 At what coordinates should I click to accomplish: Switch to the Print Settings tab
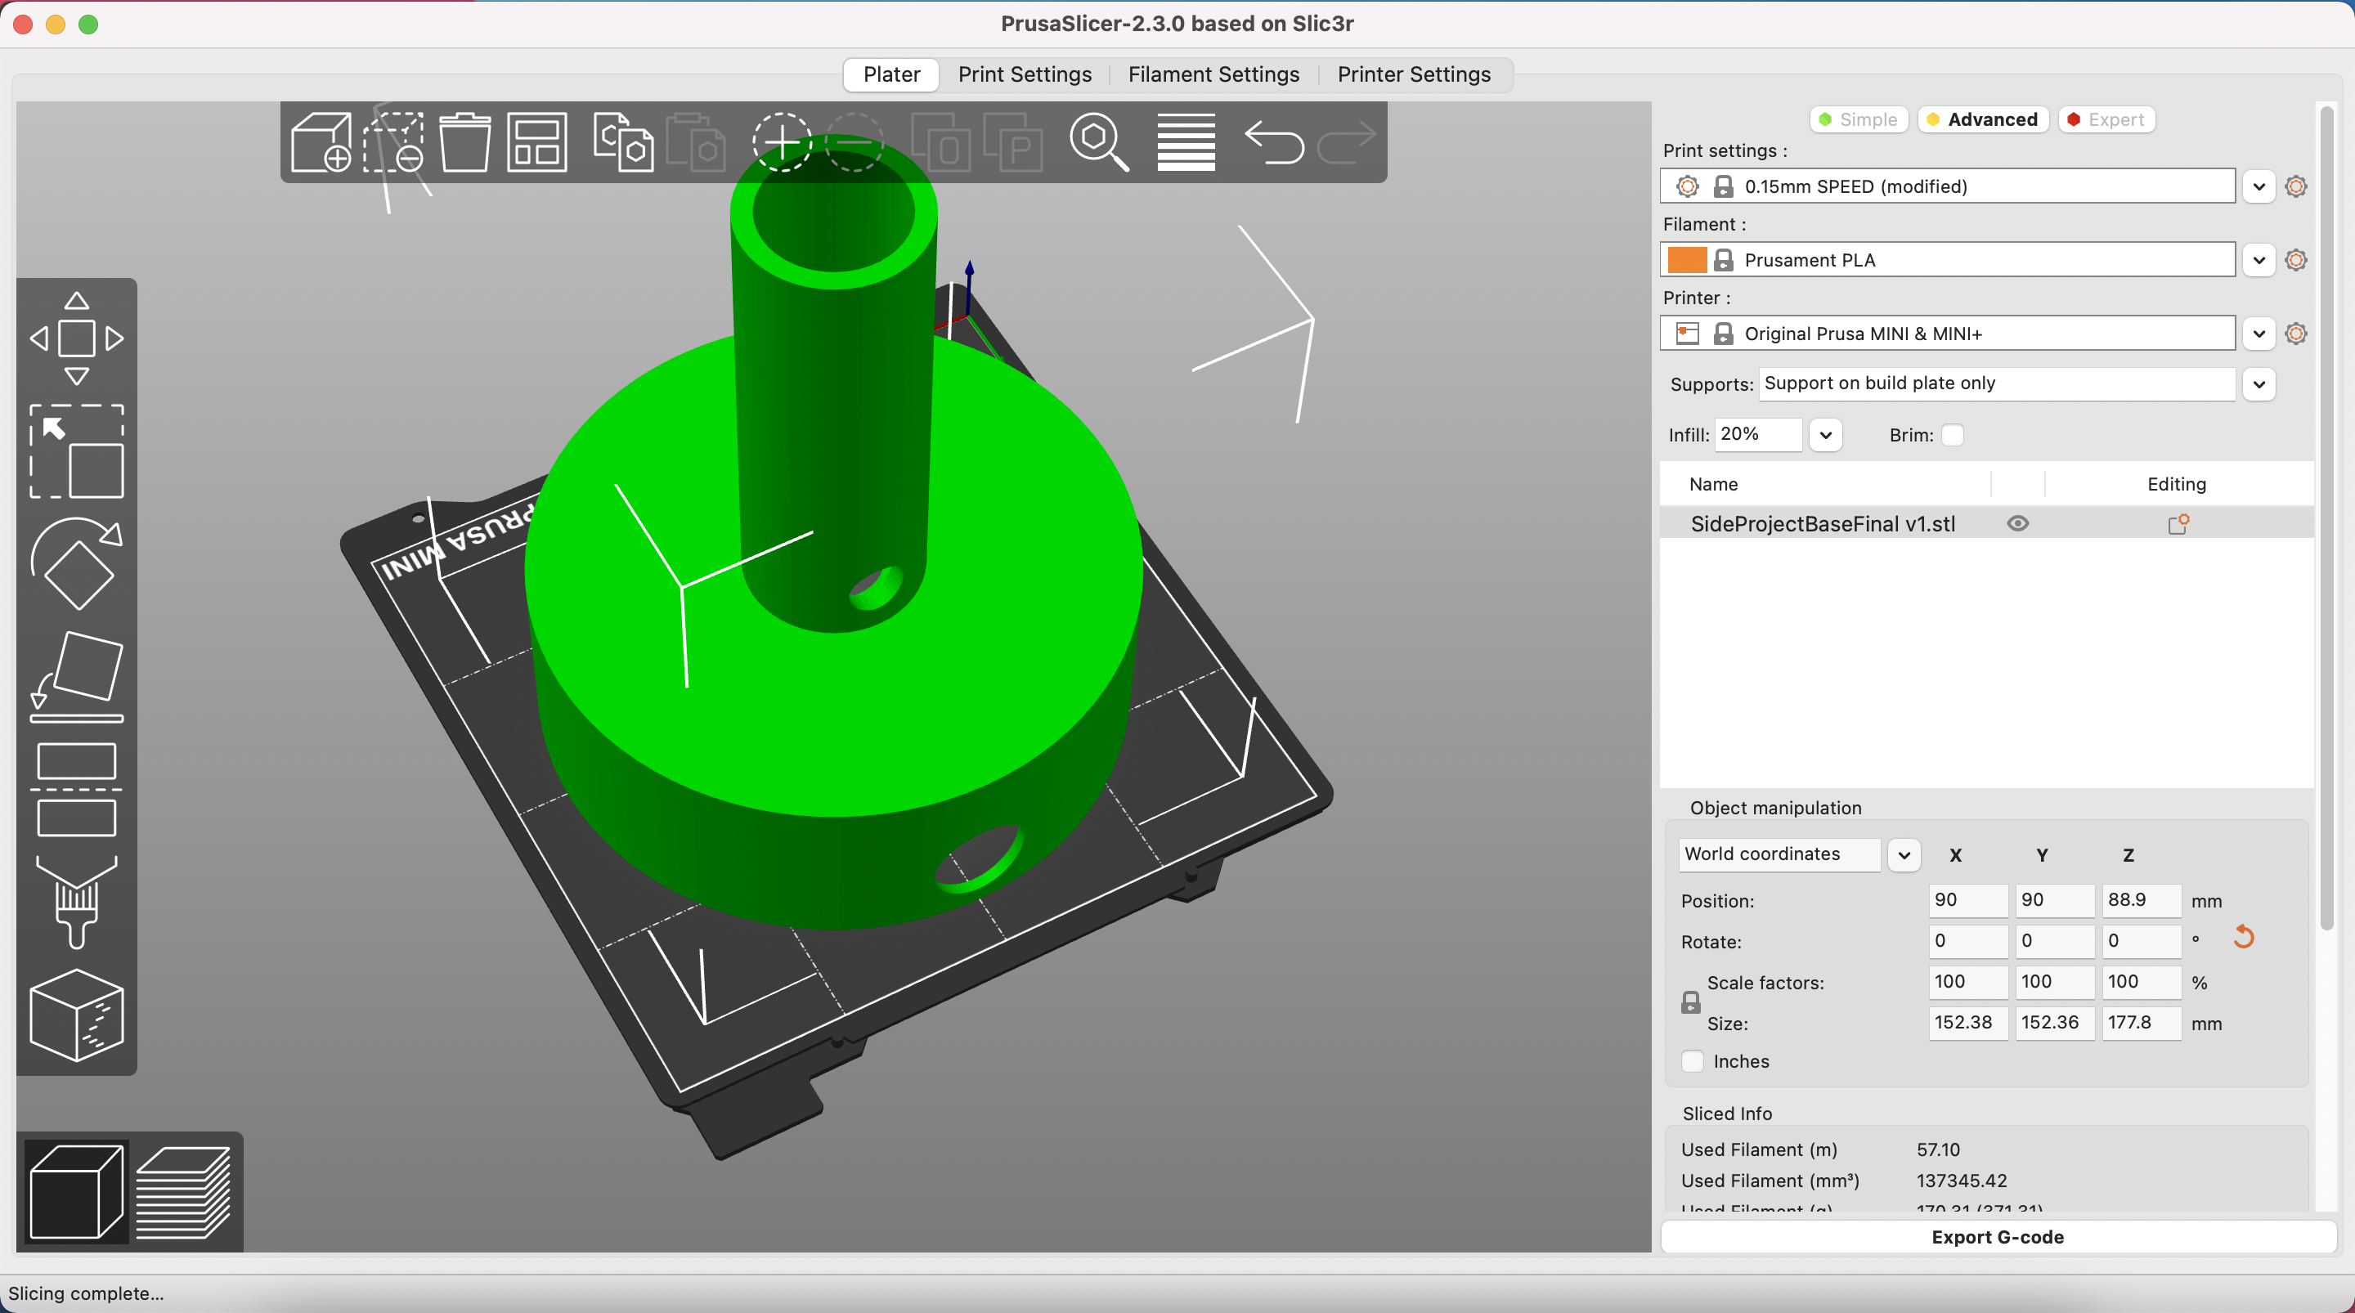tap(1025, 74)
